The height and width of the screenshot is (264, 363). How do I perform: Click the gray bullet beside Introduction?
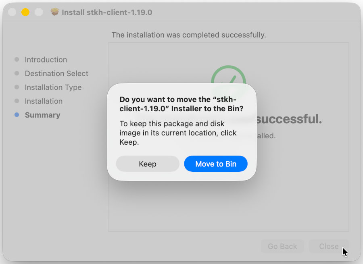17,60
